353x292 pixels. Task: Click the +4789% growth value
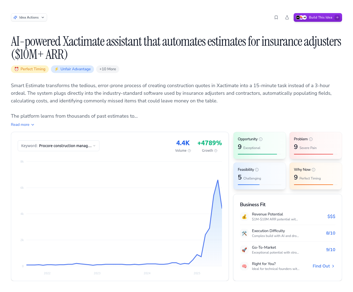tap(210, 143)
